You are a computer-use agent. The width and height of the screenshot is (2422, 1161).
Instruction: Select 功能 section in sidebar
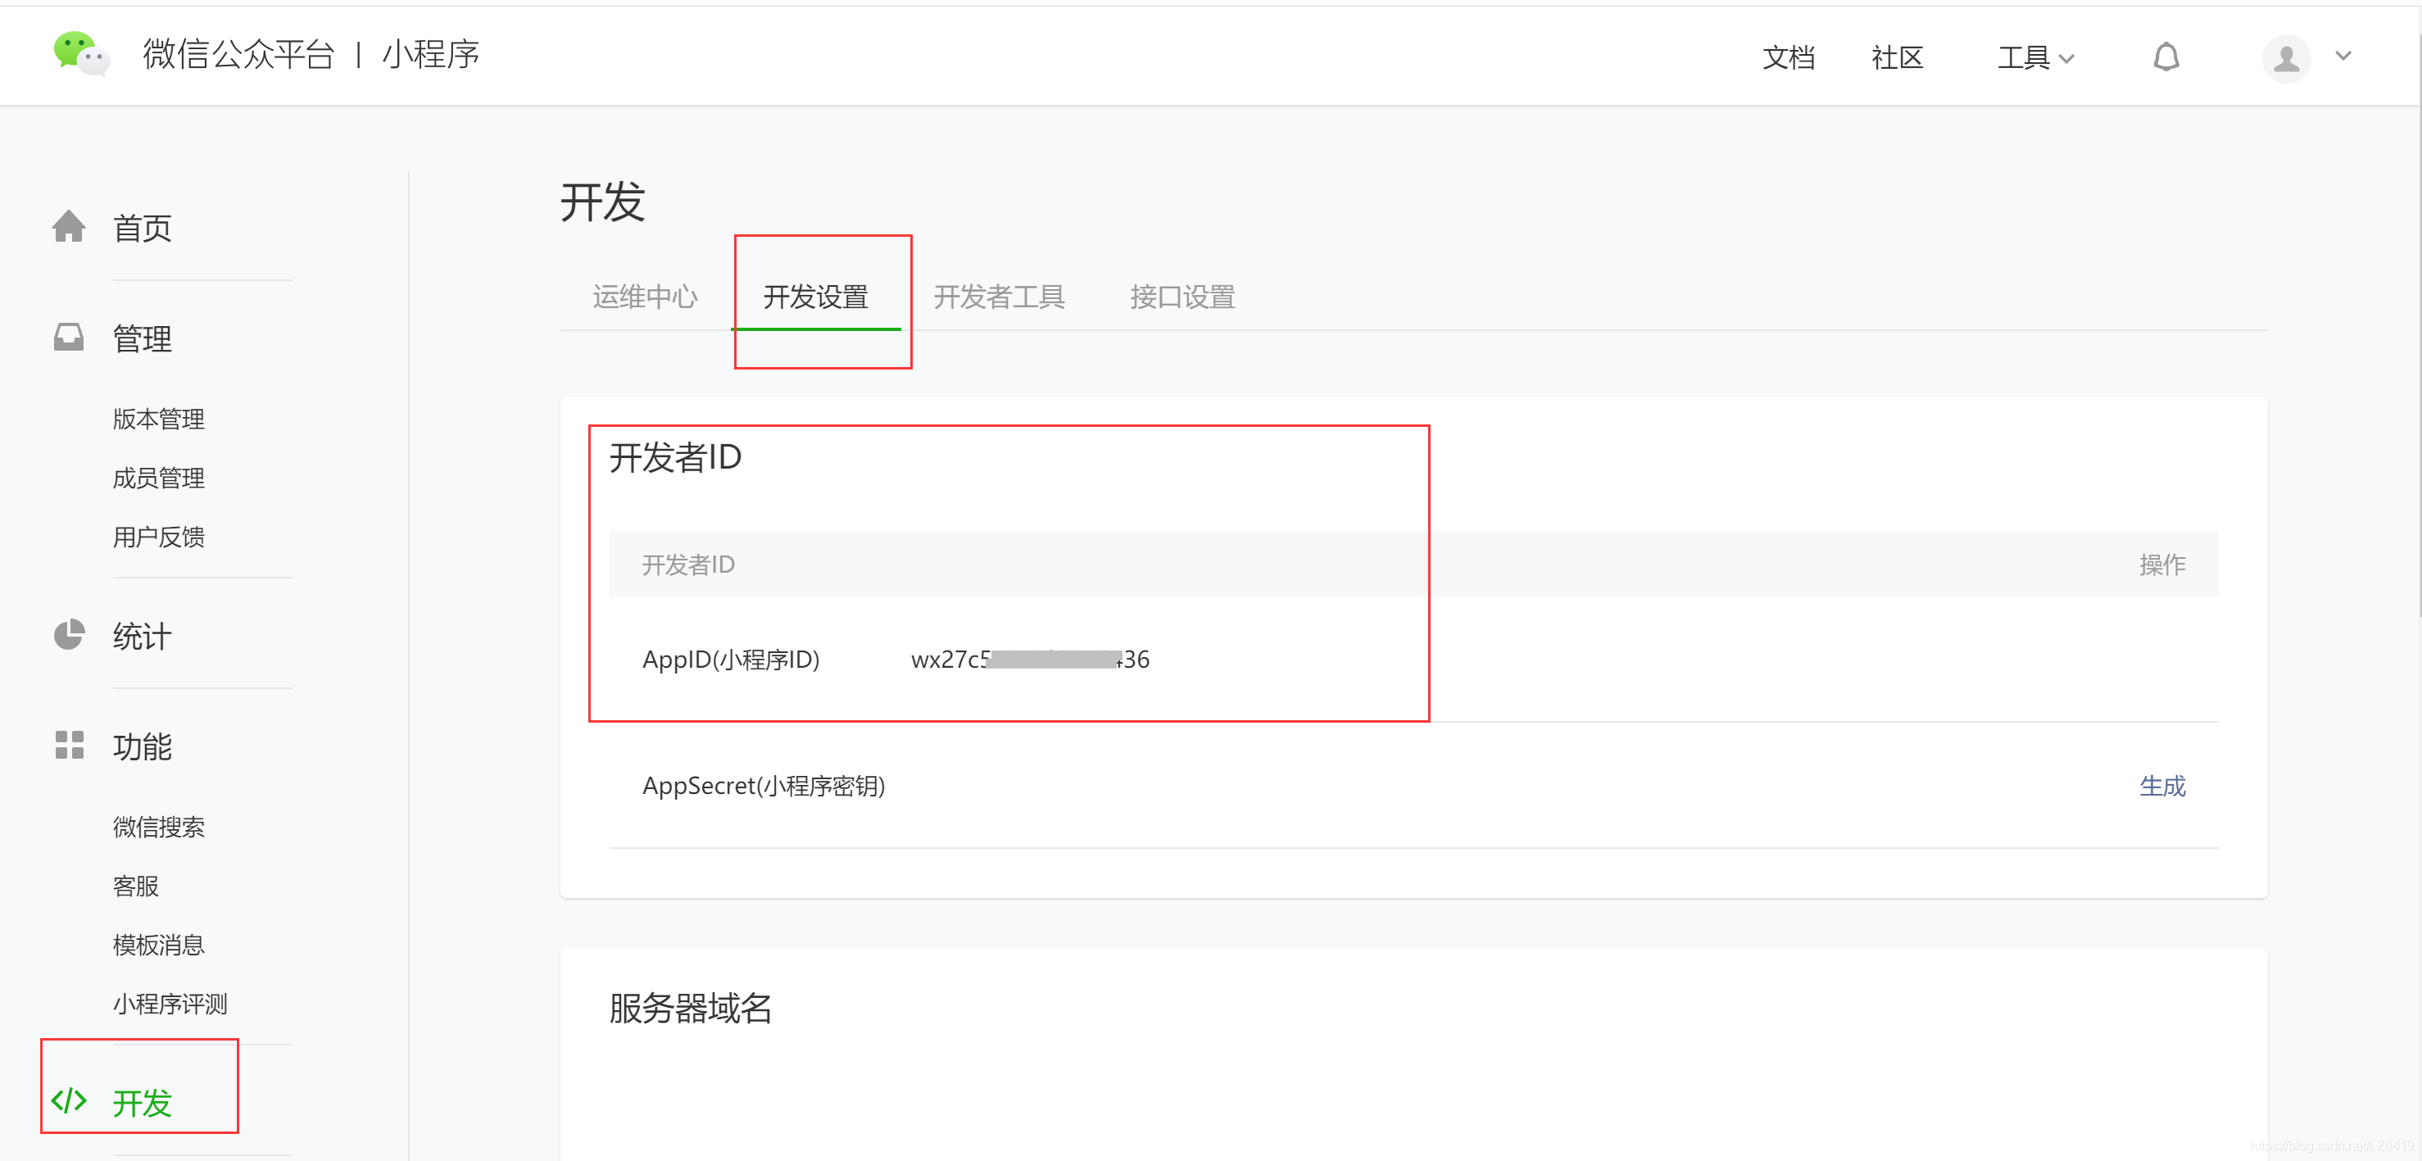[x=142, y=746]
